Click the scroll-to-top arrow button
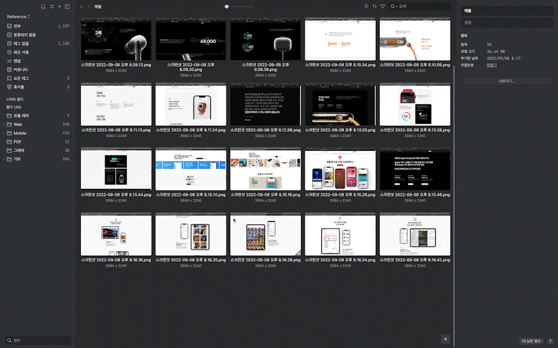Image resolution: width=558 pixels, height=348 pixels. tap(446, 339)
